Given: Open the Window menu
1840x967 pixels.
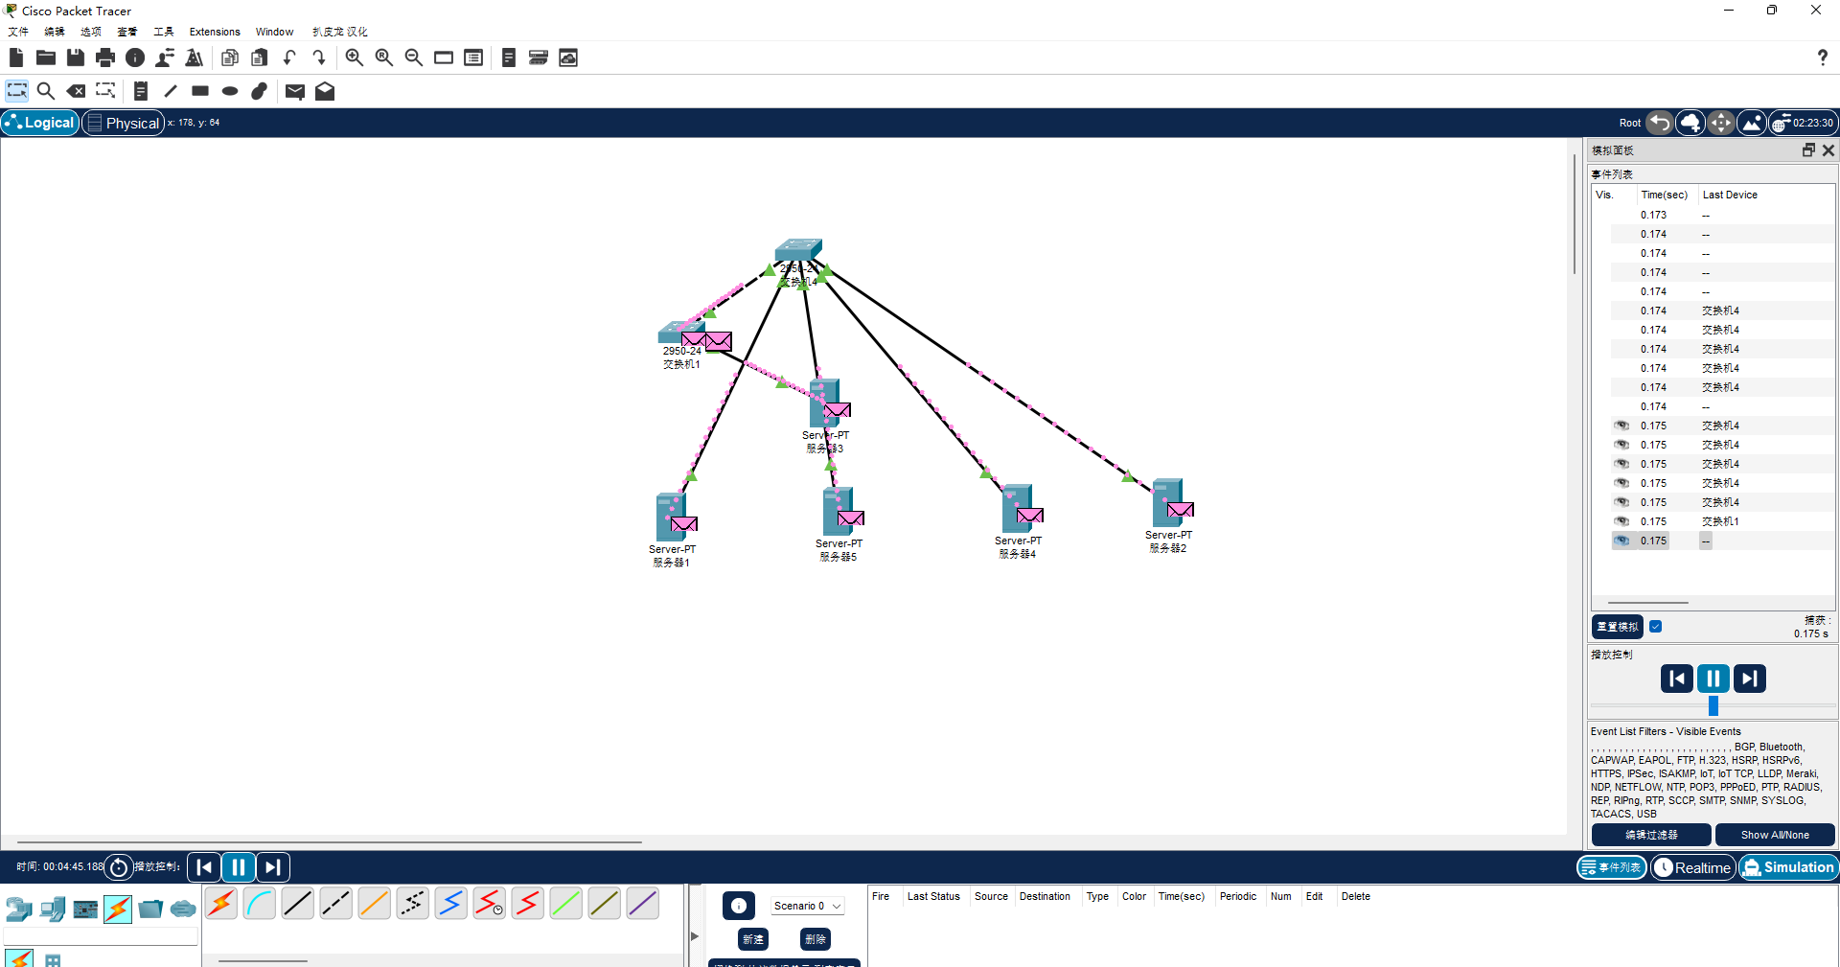Looking at the screenshot, I should tap(274, 32).
